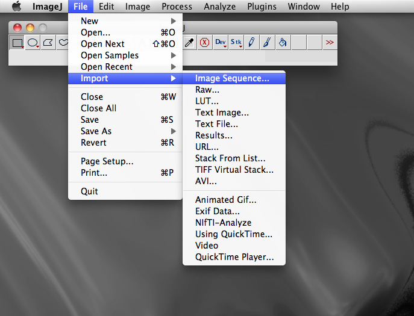
Task: Select Raw... import option
Action: [x=234, y=90]
